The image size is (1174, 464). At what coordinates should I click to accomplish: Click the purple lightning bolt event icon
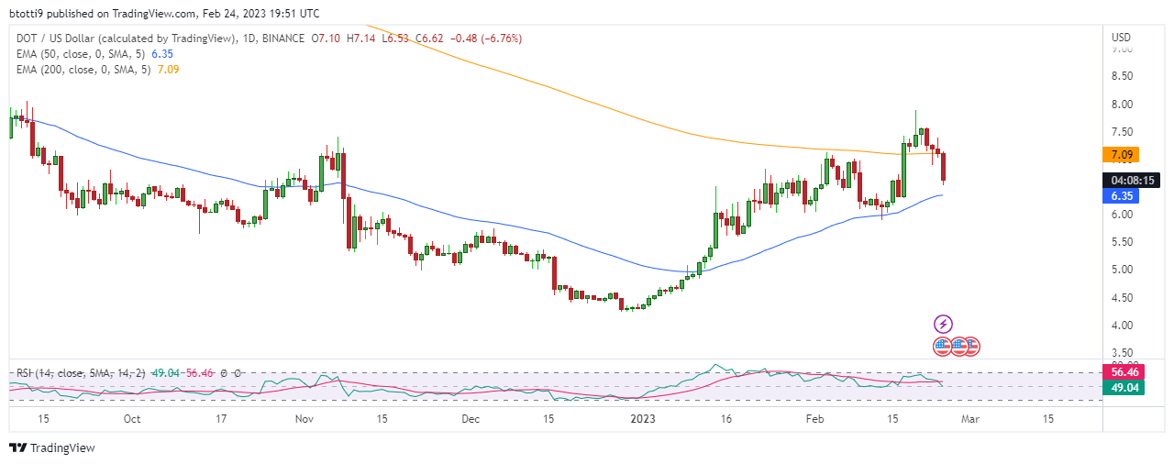click(943, 324)
